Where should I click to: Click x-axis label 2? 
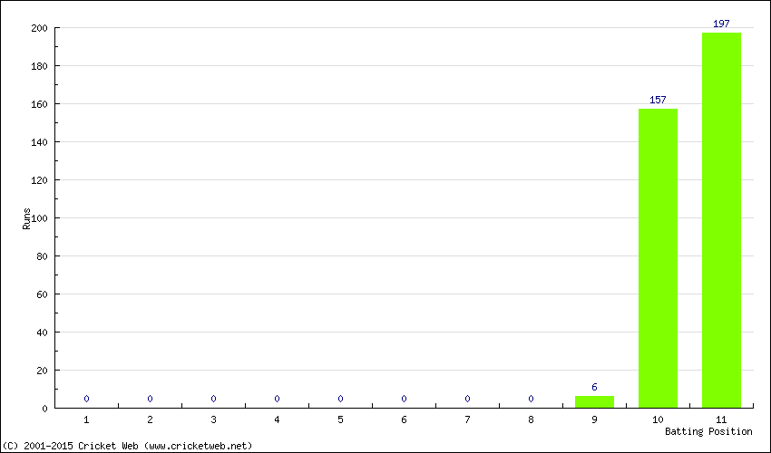(x=150, y=419)
